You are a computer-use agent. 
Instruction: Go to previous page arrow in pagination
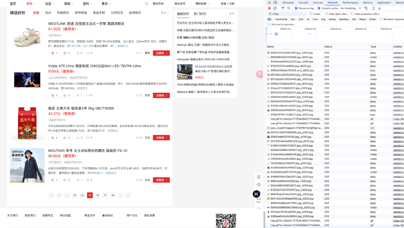(52, 195)
